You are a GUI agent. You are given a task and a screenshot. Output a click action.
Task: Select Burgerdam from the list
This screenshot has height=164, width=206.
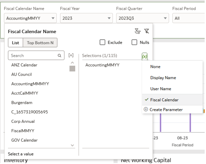click(22, 103)
